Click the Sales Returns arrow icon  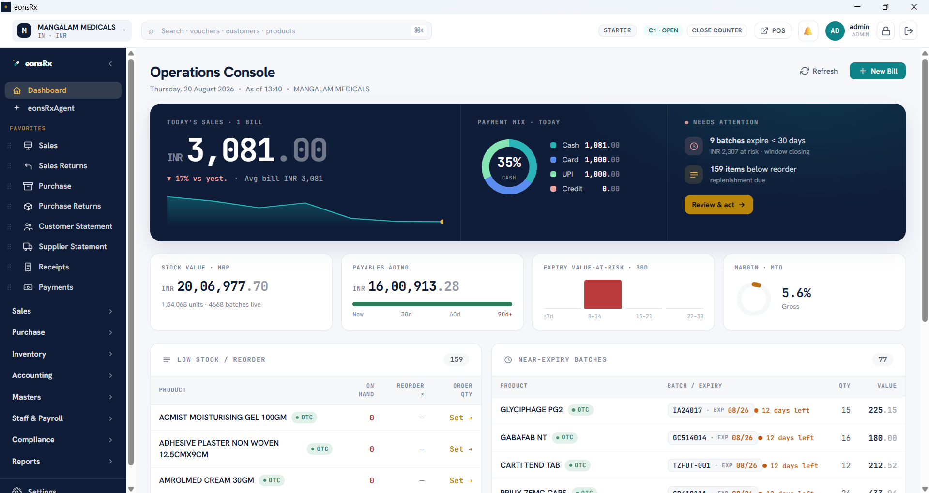28,166
